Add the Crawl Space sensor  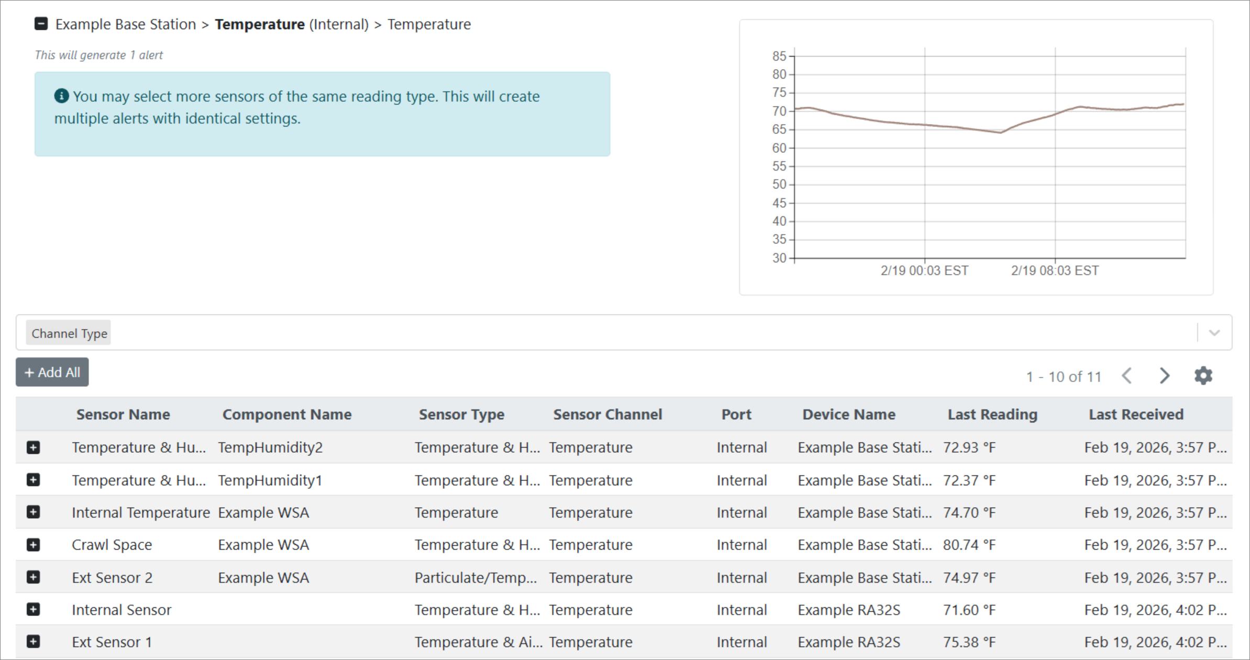(33, 545)
